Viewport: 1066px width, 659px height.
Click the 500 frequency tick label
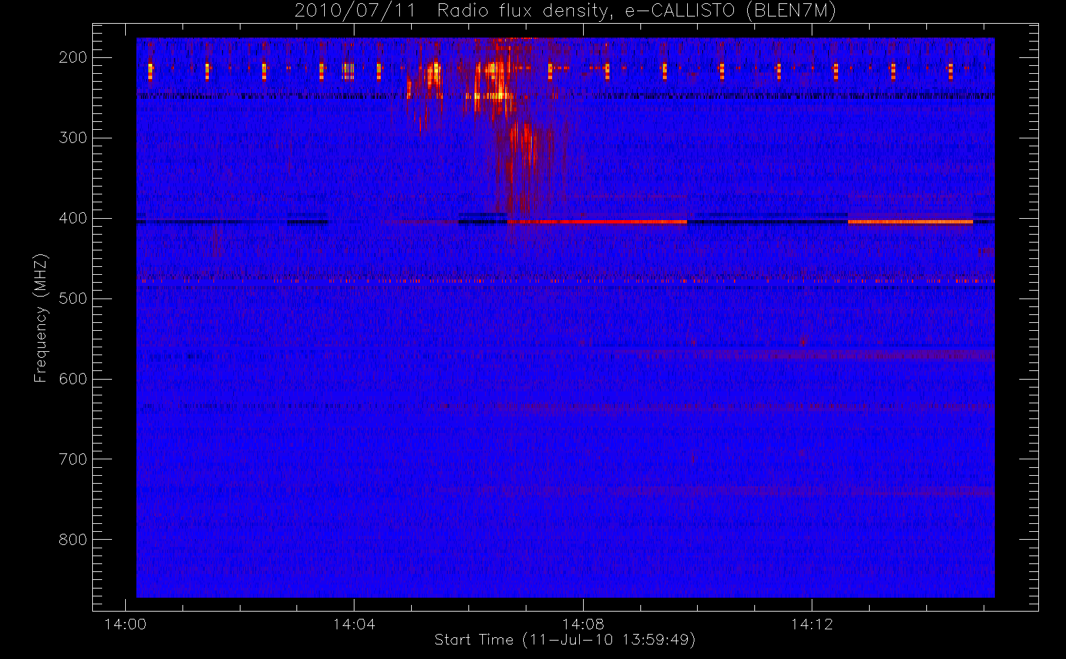coord(72,299)
